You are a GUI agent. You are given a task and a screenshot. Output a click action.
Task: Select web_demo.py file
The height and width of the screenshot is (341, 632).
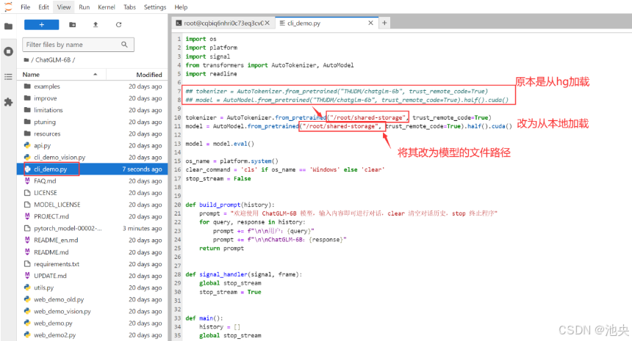[x=93, y=323]
